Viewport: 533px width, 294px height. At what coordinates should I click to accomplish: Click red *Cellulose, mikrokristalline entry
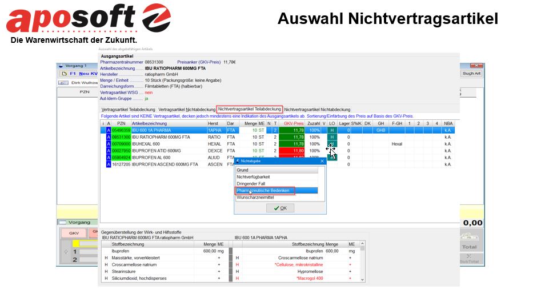pos(298,265)
